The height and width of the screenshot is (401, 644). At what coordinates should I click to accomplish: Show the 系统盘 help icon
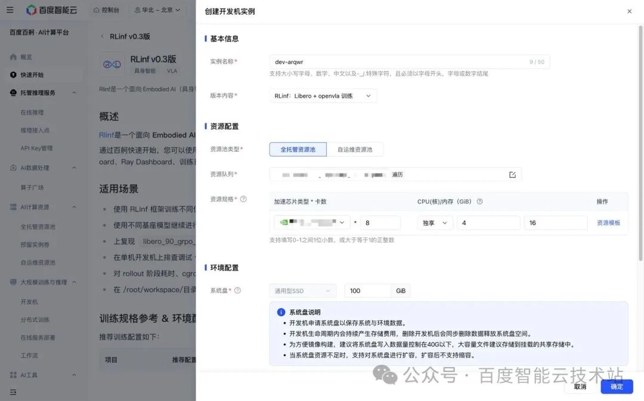[x=237, y=290]
